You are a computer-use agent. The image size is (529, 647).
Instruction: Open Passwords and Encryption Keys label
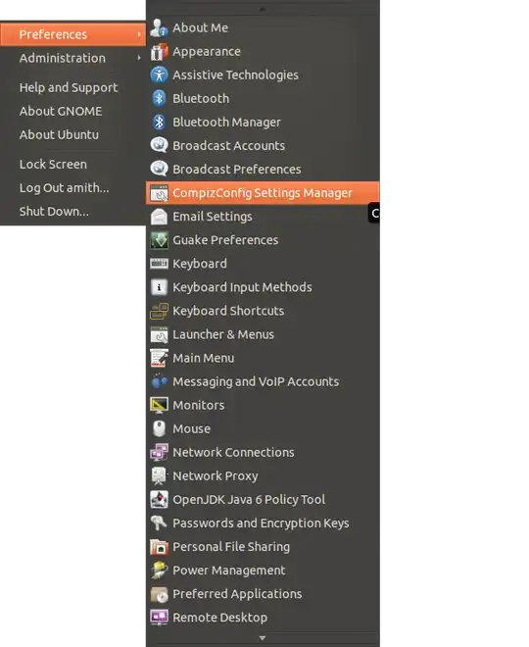click(x=261, y=523)
